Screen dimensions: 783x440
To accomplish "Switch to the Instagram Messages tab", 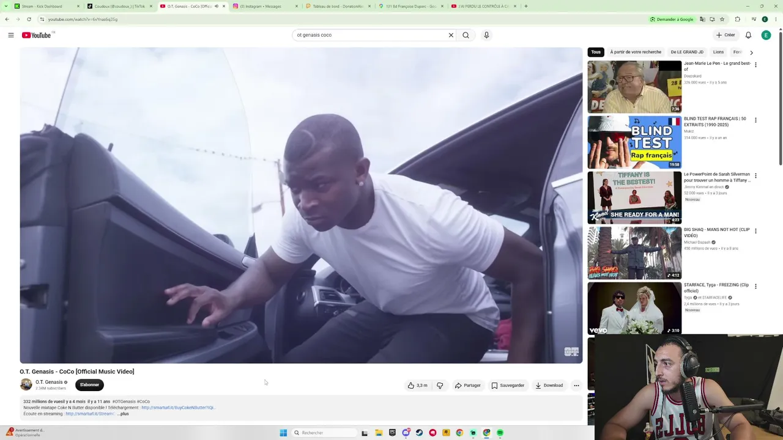I will [265, 6].
